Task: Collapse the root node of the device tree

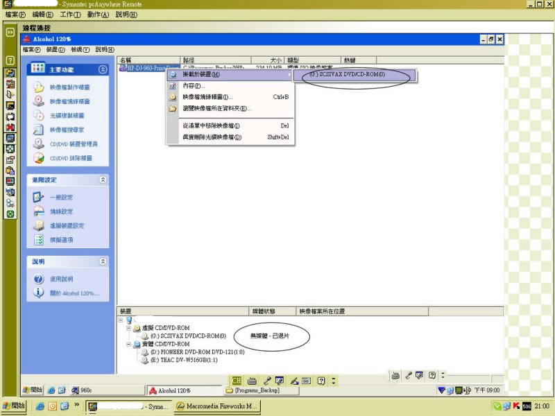Action: click(x=121, y=320)
